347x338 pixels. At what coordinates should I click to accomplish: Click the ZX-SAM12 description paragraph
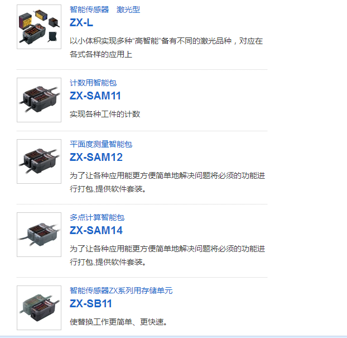point(167,182)
